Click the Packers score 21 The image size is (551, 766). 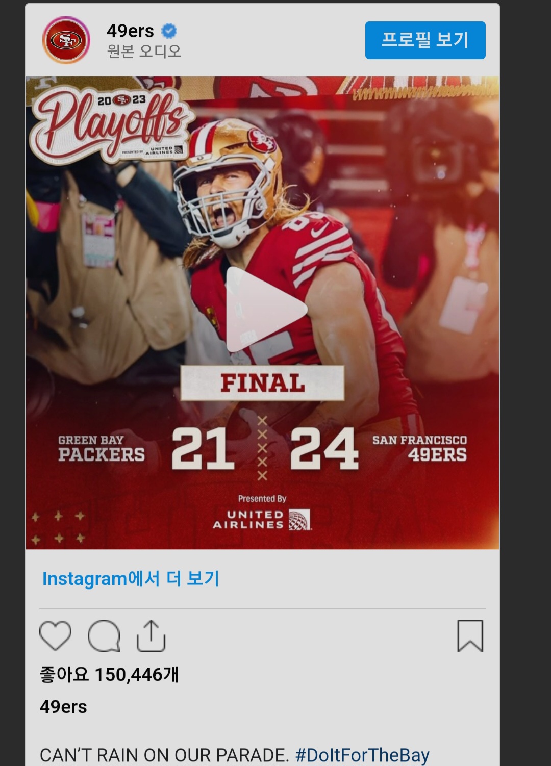coord(203,448)
